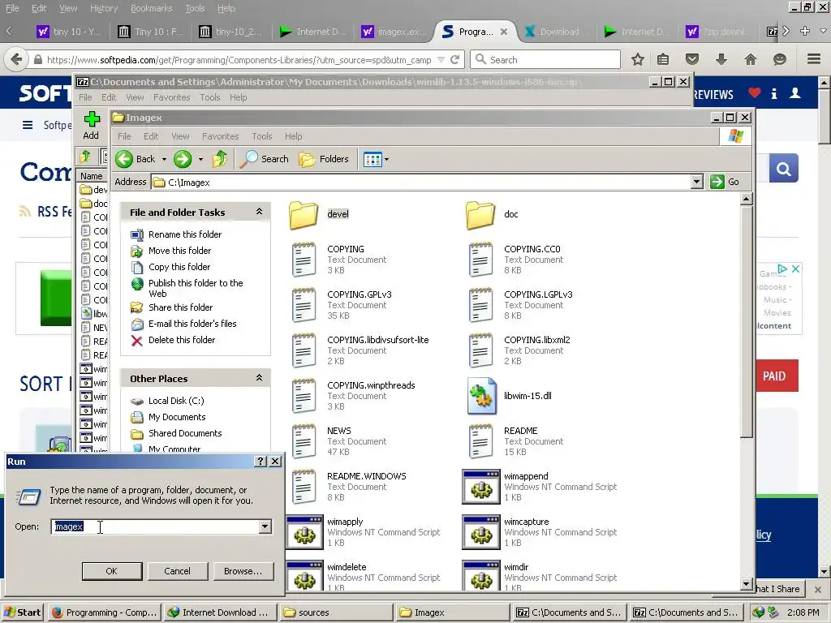Click Firefox bookmark star icon
This screenshot has width=831, height=623.
point(638,59)
